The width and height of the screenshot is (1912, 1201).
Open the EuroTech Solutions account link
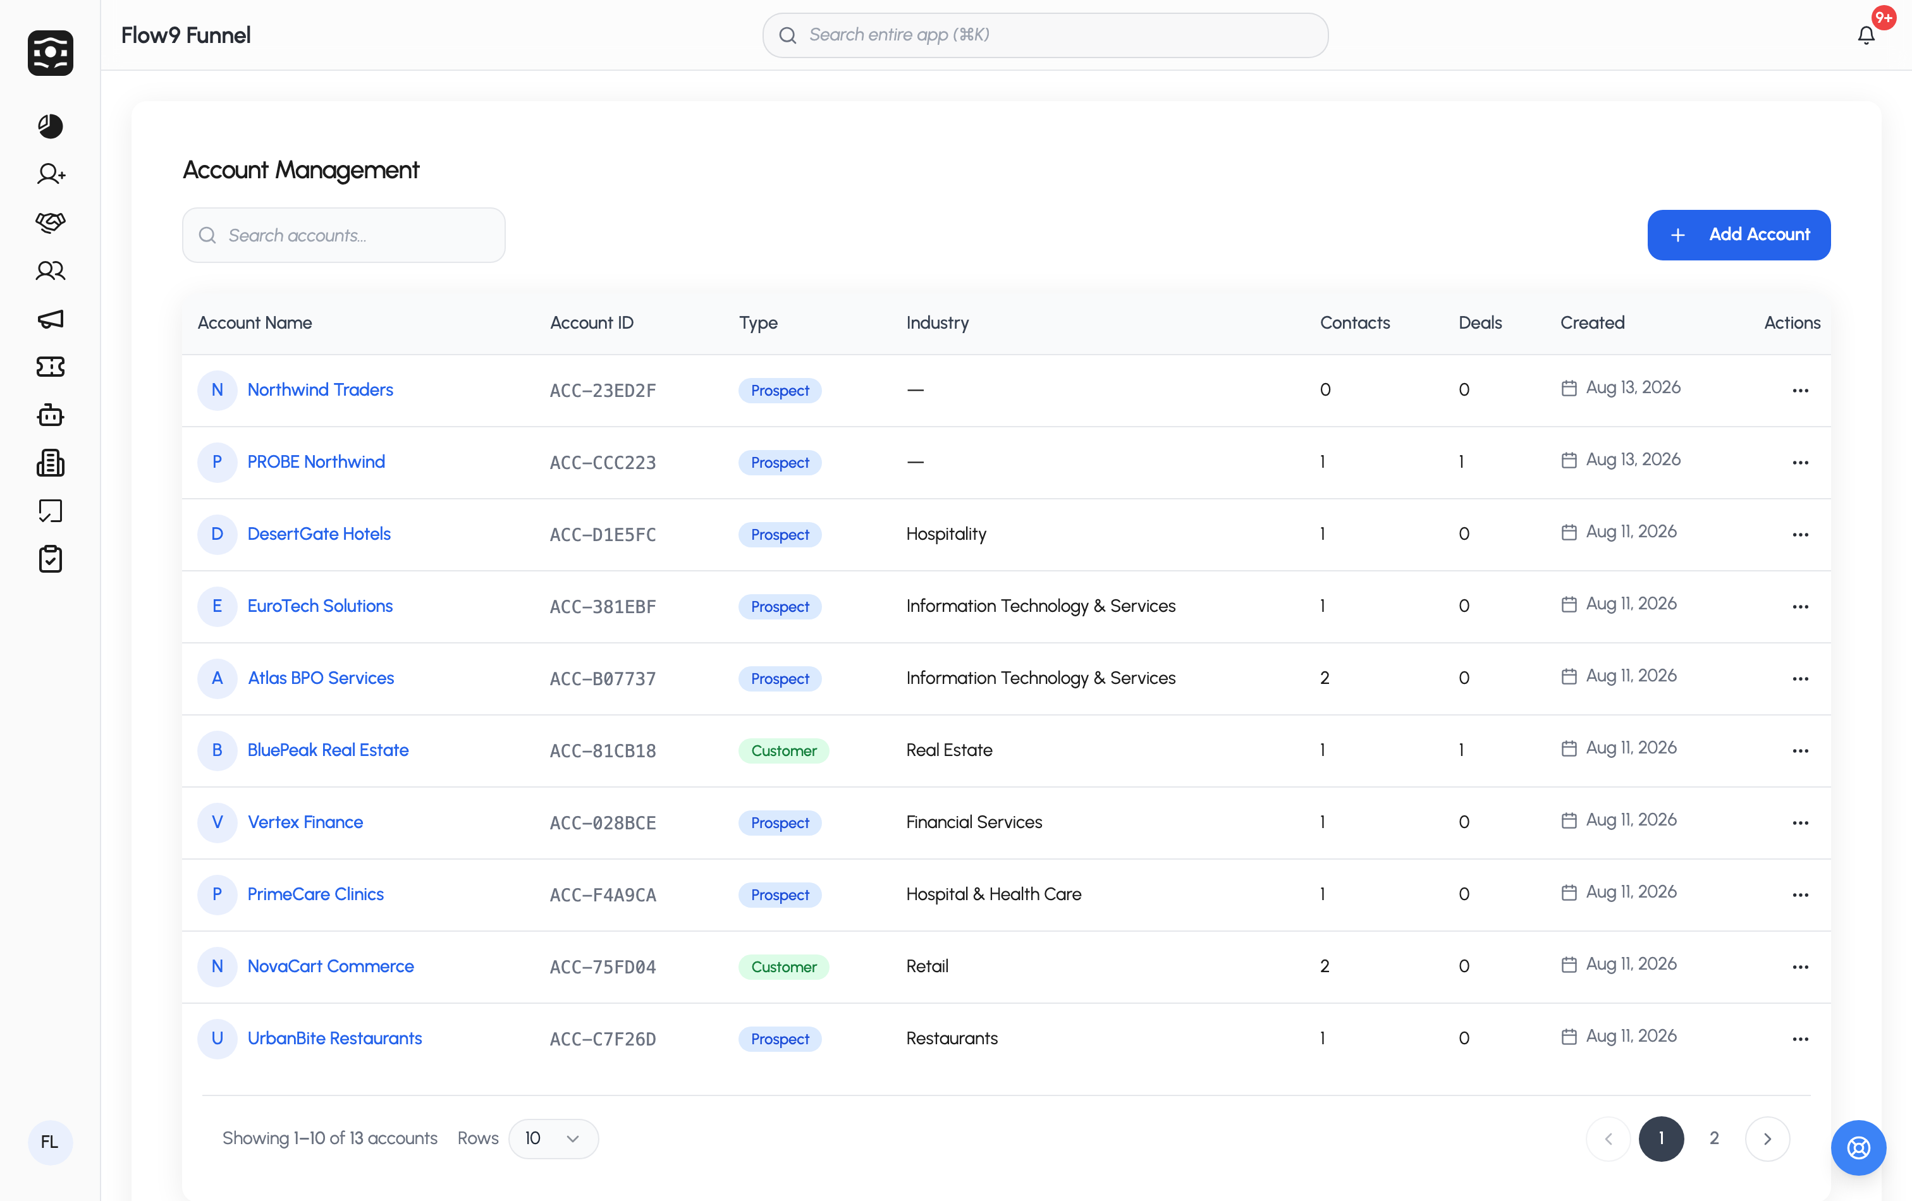[x=320, y=606]
